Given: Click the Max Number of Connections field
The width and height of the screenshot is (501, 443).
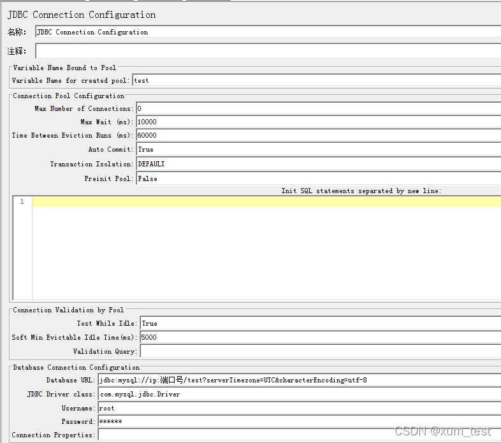Looking at the screenshot, I should 319,108.
